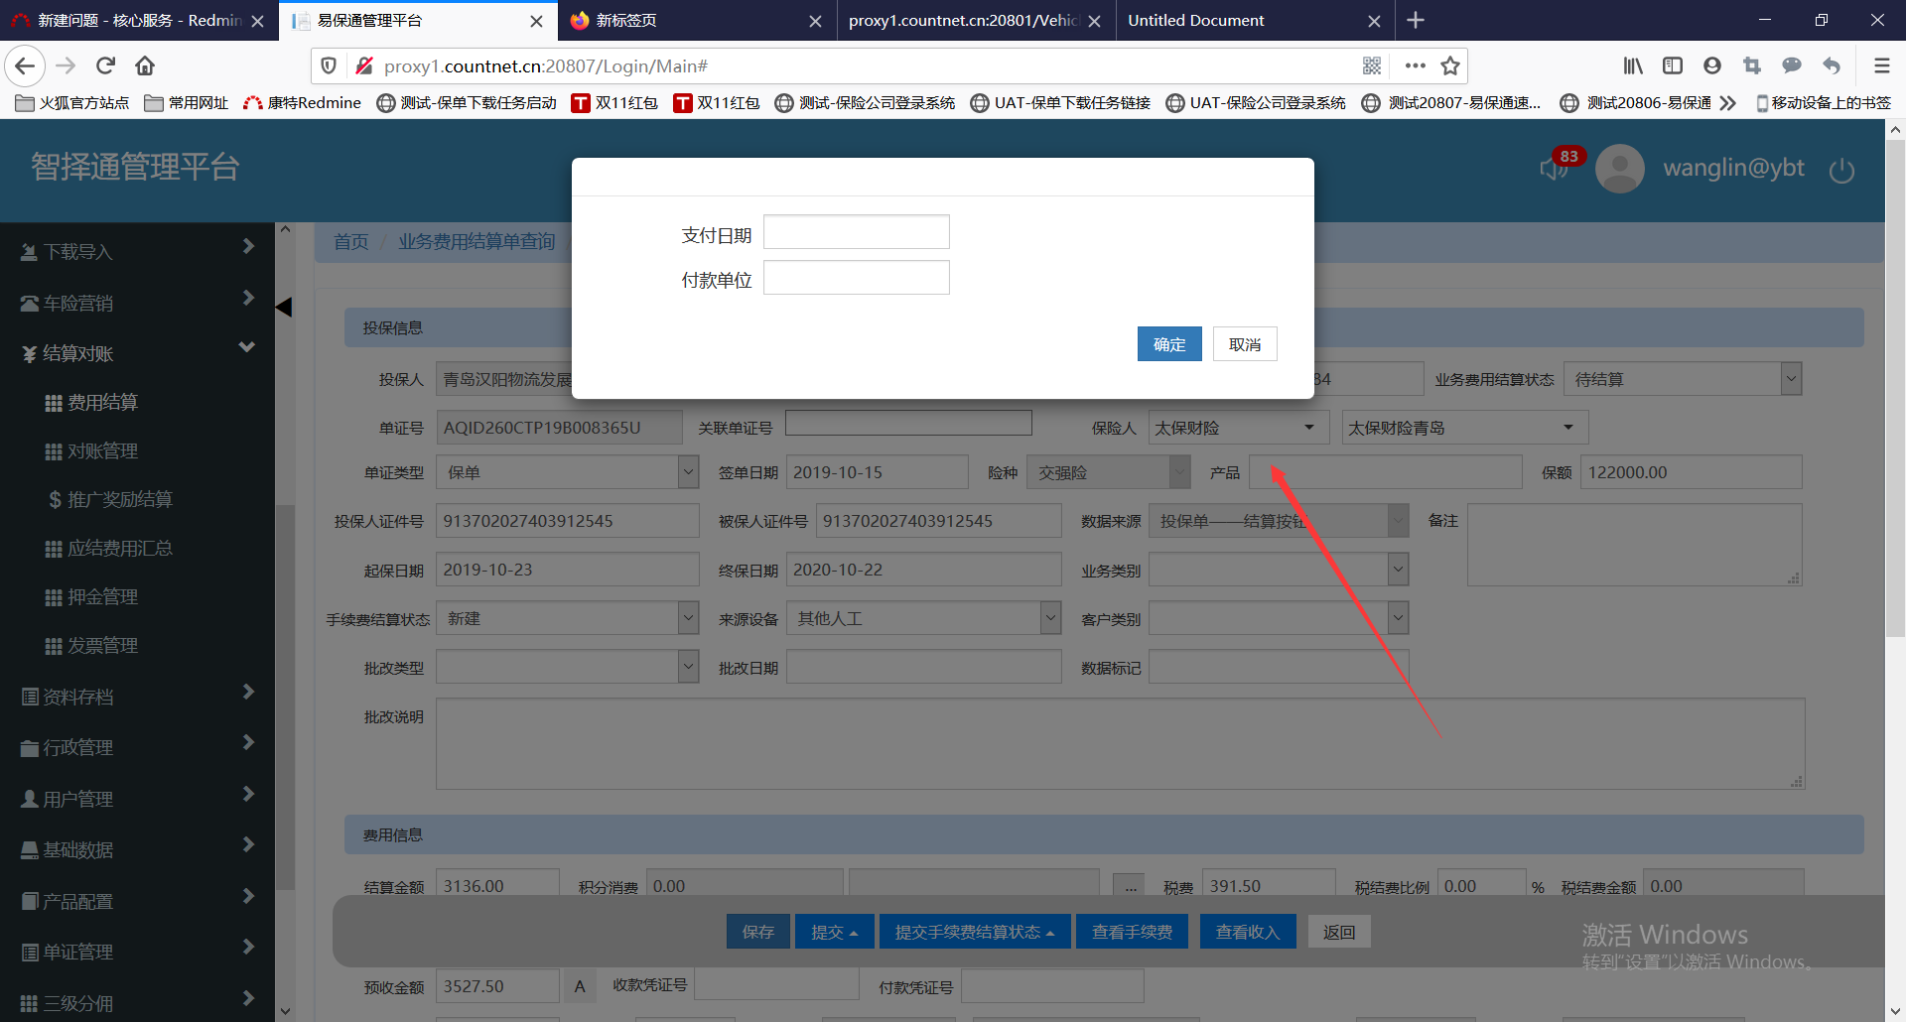Viewport: 1906px width, 1022px height.
Task: Click the screenshot crop toolbar icon
Action: (1752, 65)
